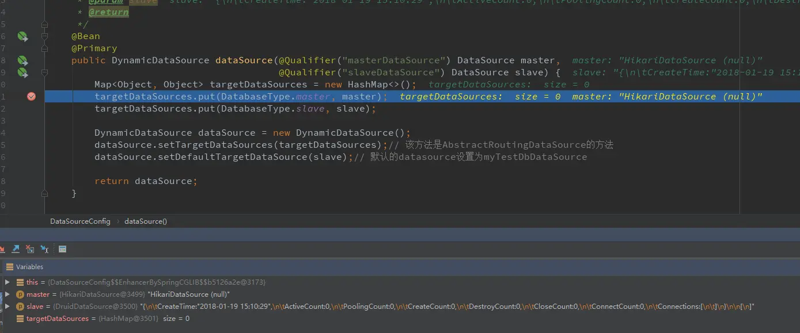Image resolution: width=800 pixels, height=333 pixels.
Task: Click the 'return dataSource;' statement
Action: tap(146, 181)
